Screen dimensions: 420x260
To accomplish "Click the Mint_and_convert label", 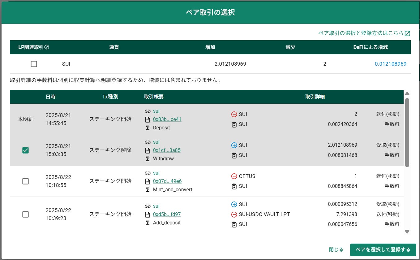I will tap(173, 189).
